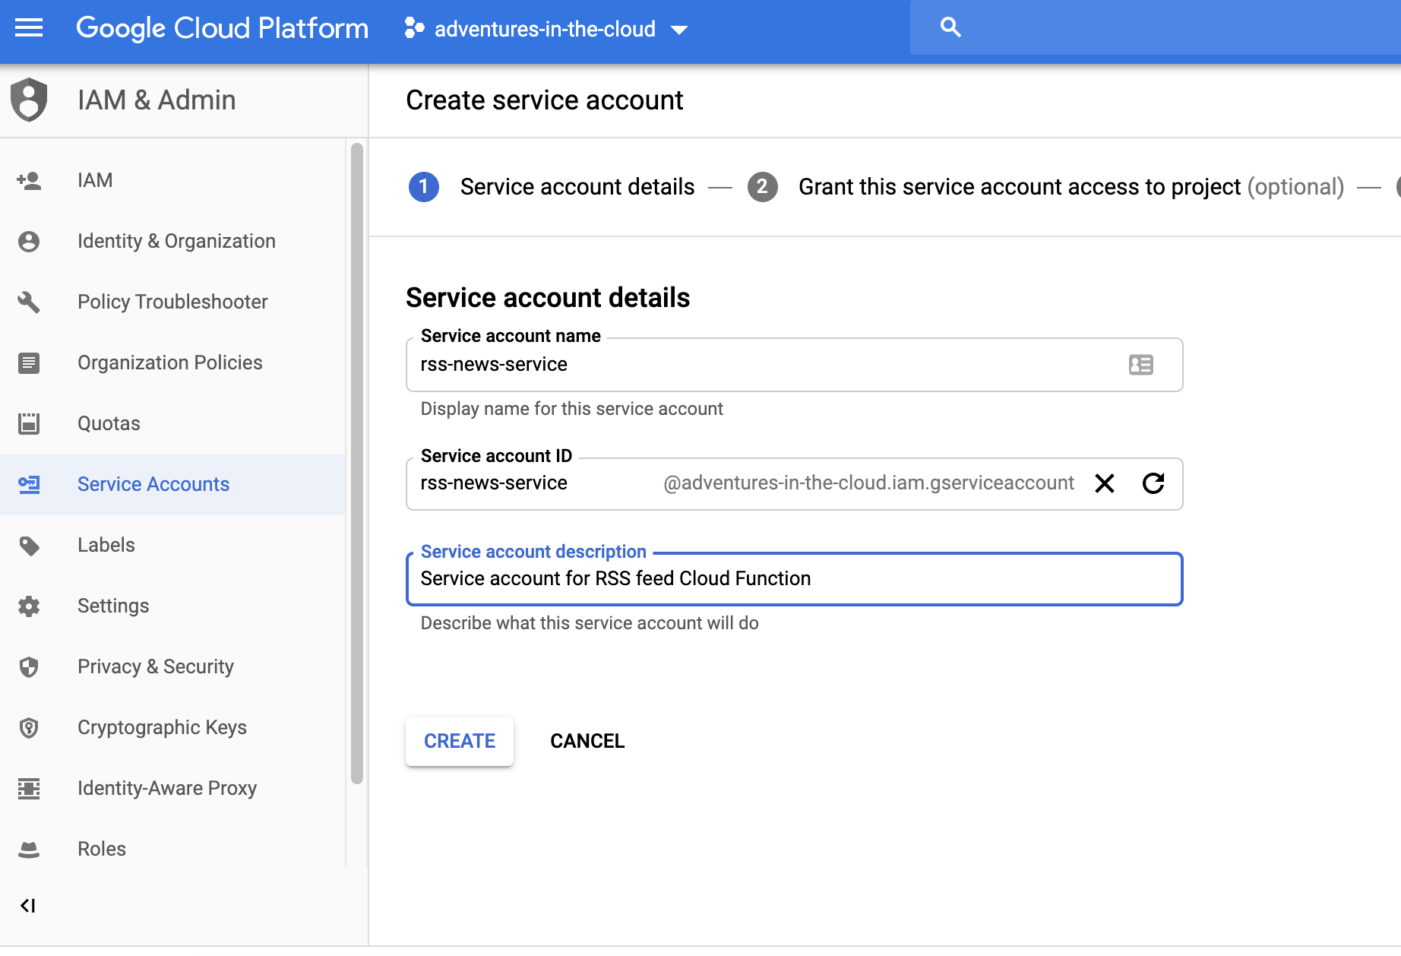Click the IAM & Admin shield icon

point(29,100)
